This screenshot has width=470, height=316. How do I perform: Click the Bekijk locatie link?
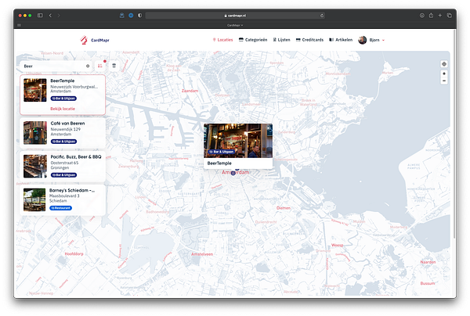click(63, 109)
